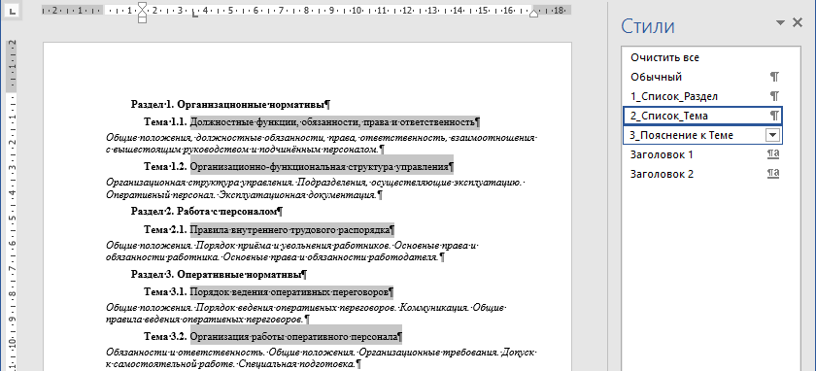Viewport: 816px width, 371px height.
Task: Click paragraph mark icon next to 2_Список_Тема
Action: (x=774, y=116)
